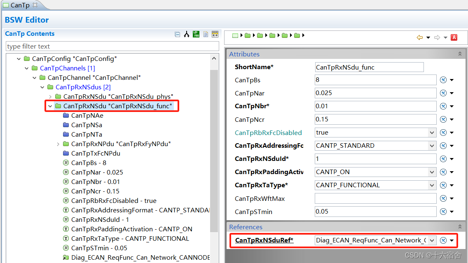
Task: Click the document page icon in CanTp Contents toolbar
Action: (206, 34)
